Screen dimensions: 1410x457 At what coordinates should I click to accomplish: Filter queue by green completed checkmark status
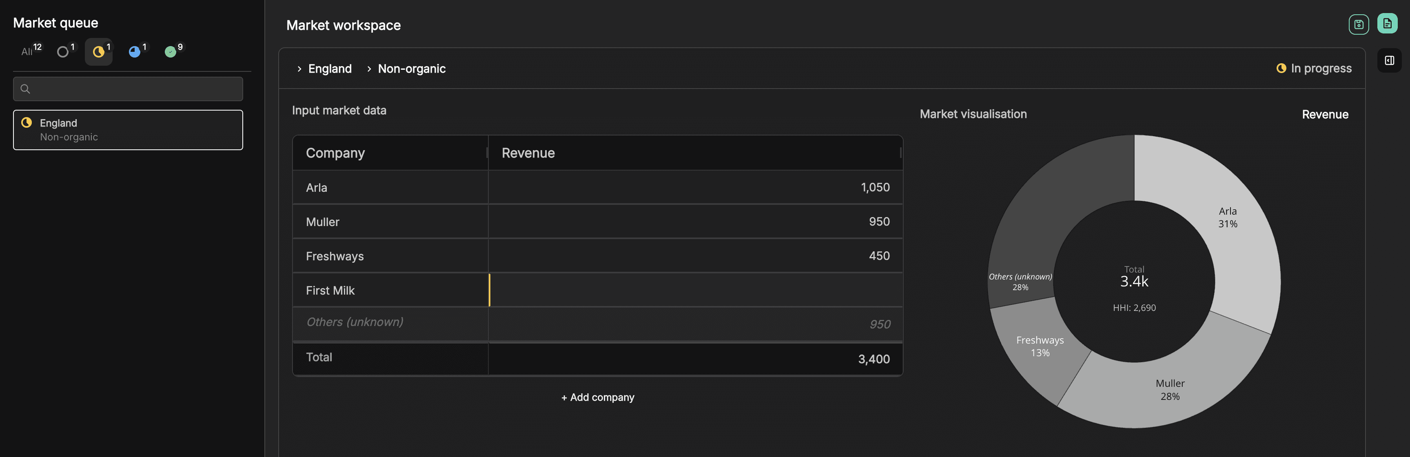(171, 52)
